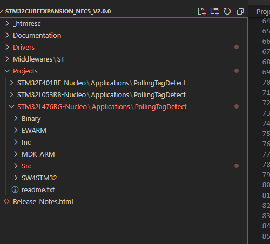The height and width of the screenshot is (244, 270).
Task: Select the Middlewares\ST folder name
Action: (x=39, y=59)
